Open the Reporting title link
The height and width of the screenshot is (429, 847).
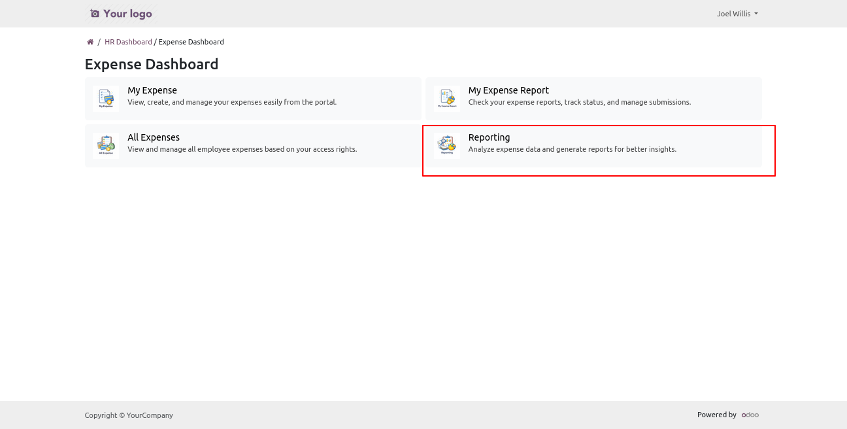pos(489,137)
